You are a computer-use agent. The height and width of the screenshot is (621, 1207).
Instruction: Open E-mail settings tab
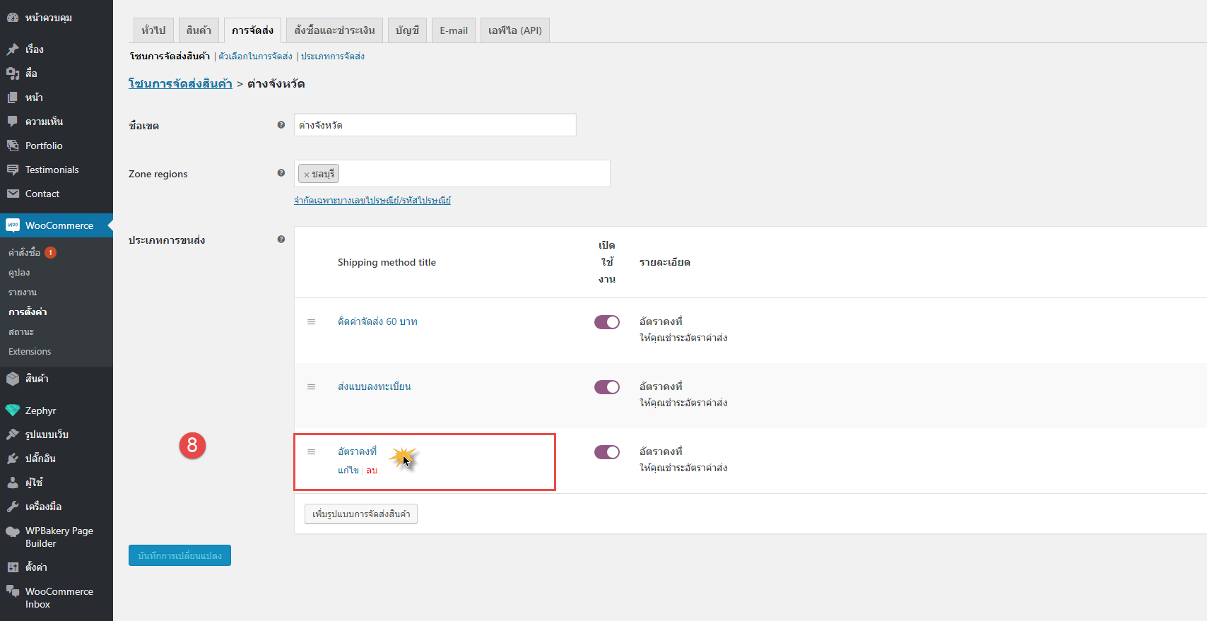453,30
